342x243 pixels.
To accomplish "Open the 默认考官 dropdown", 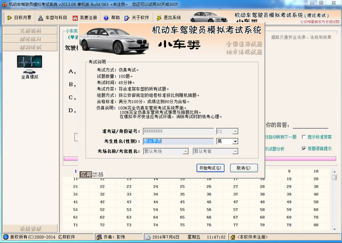I will click(235, 151).
